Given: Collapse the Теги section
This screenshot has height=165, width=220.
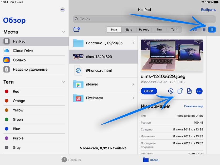Looking at the screenshot, I should (64, 82).
